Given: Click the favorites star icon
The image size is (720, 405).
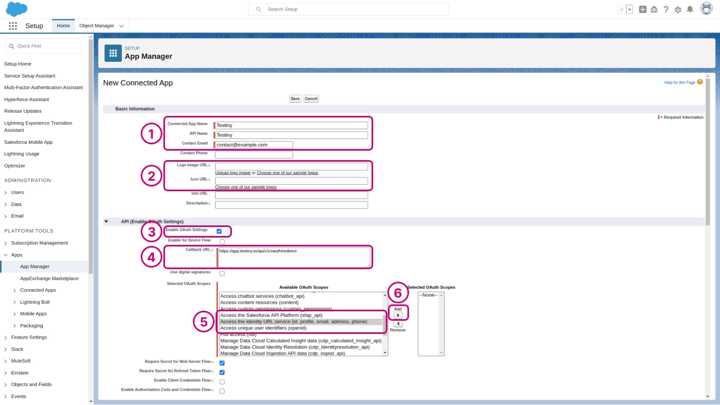Looking at the screenshot, I should tap(621, 9).
